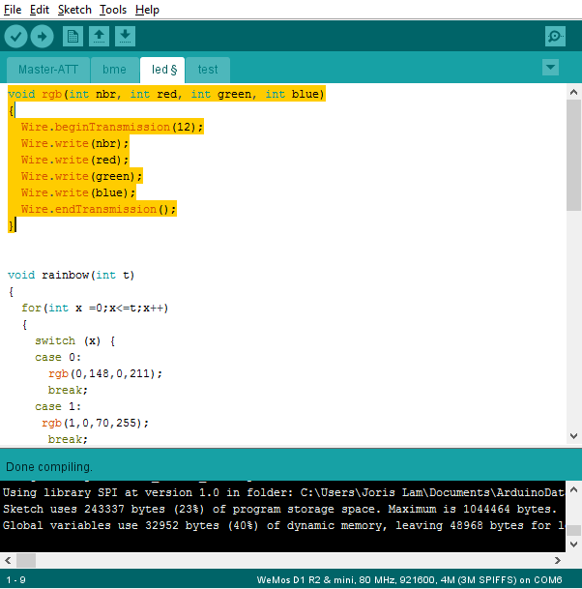
Task: Click the 'Sketch uses 243337 bytes' console line
Action: coord(279,509)
